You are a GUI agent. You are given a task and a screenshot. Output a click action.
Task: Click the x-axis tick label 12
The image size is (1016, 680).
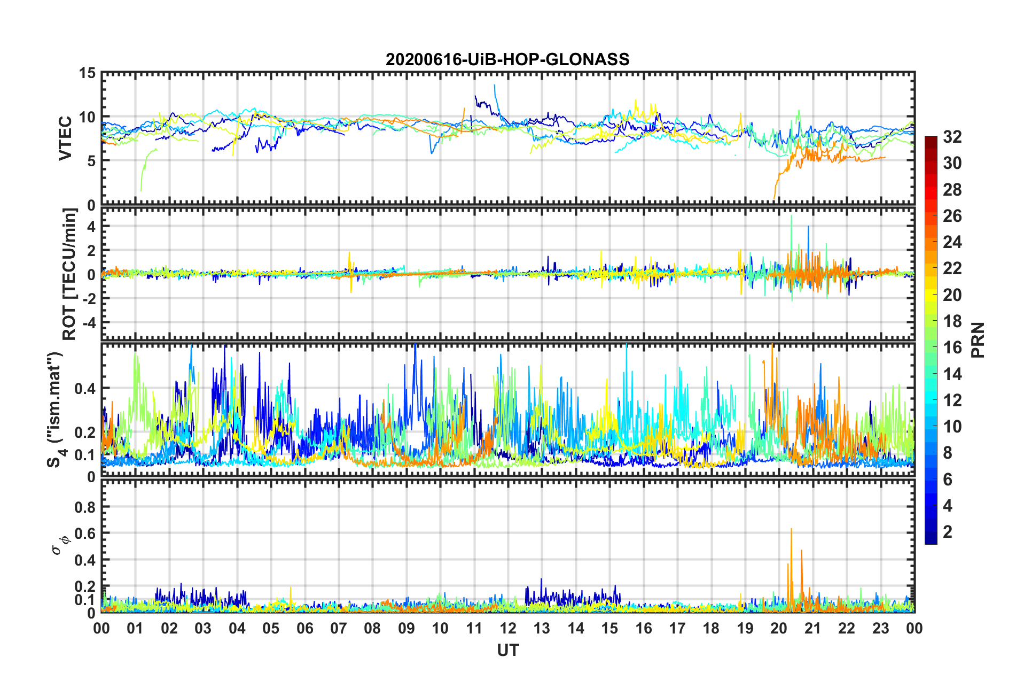(x=508, y=628)
